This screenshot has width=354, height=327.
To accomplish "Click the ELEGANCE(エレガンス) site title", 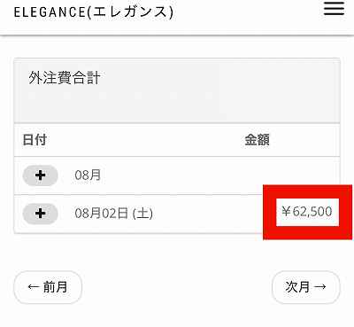I will [94, 12].
